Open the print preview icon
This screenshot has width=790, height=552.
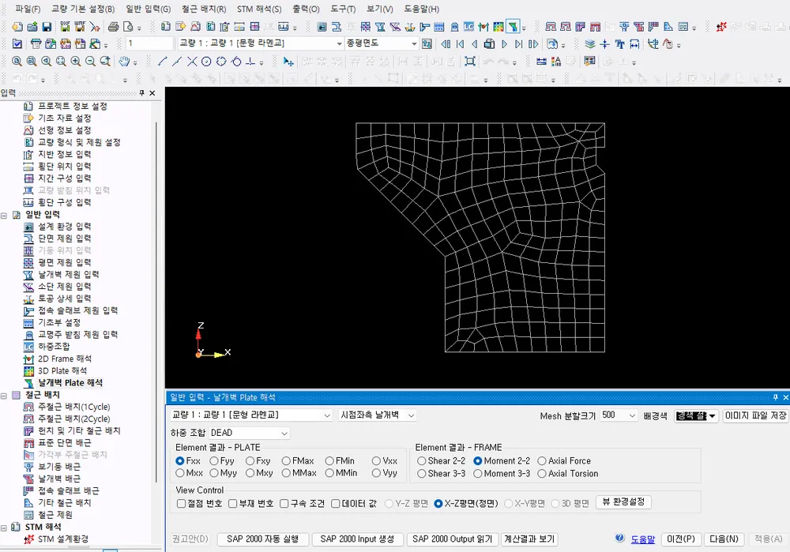pyautogui.click(x=129, y=27)
